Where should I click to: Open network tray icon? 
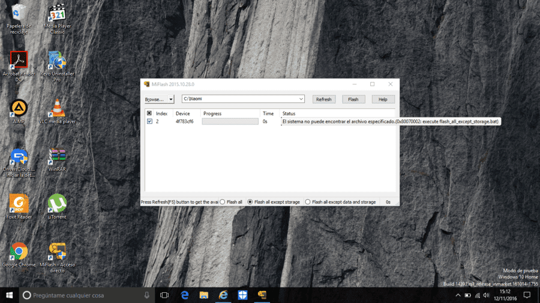pos(478,295)
